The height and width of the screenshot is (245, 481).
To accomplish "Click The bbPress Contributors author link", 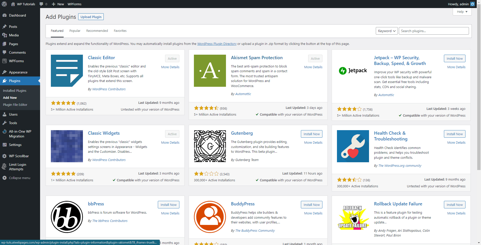I will (x=110, y=221).
